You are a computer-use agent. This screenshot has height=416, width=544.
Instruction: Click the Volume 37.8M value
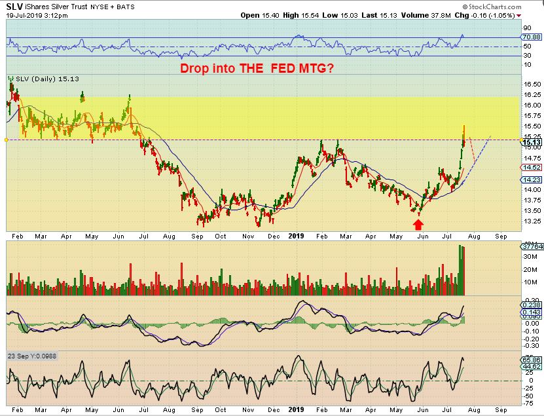coord(426,15)
